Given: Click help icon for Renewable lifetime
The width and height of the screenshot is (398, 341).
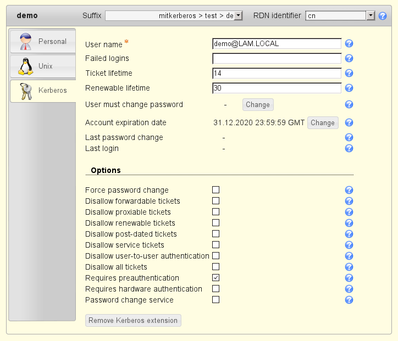Looking at the screenshot, I should coord(349,88).
